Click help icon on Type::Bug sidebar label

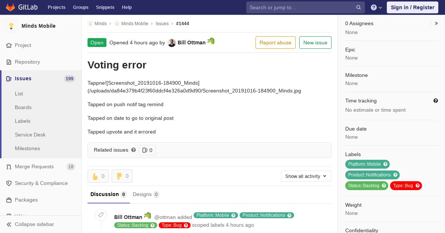[418, 186]
